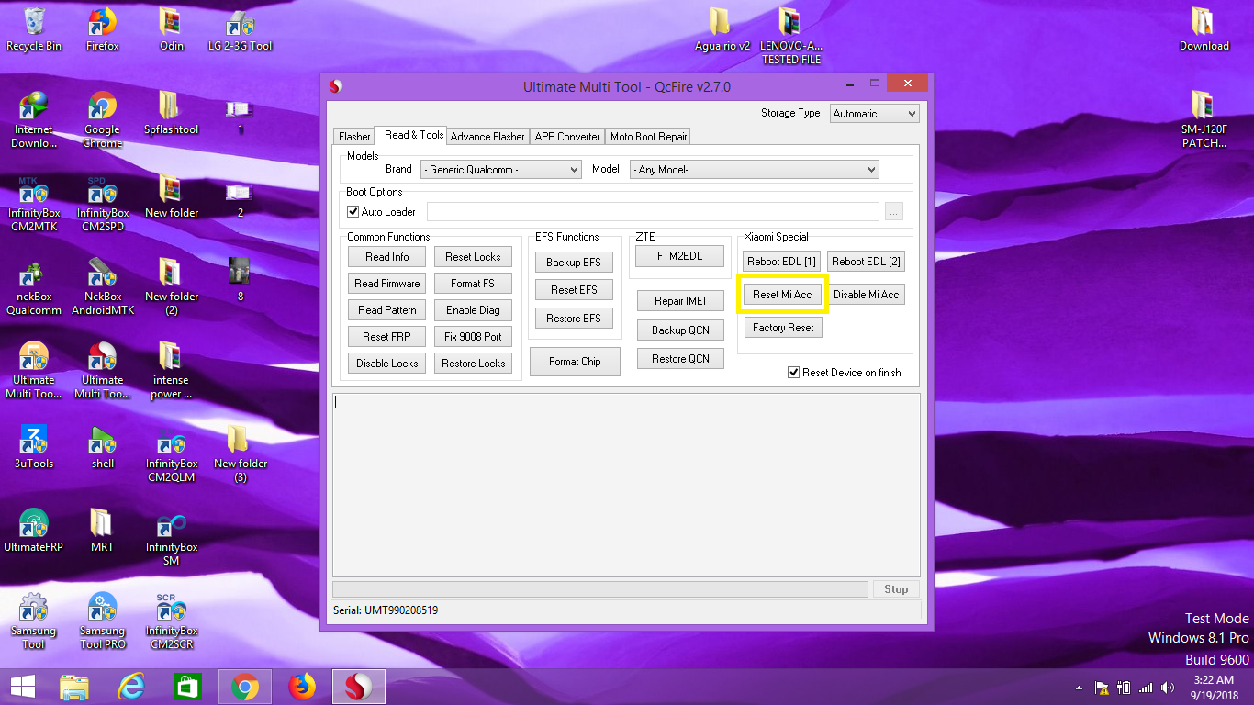Click inside the log output area
This screenshot has height=705, width=1254.
[626, 485]
